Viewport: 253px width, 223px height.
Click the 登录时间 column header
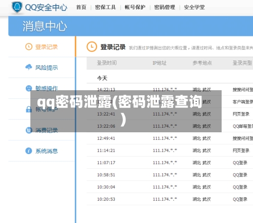[x=107, y=63]
